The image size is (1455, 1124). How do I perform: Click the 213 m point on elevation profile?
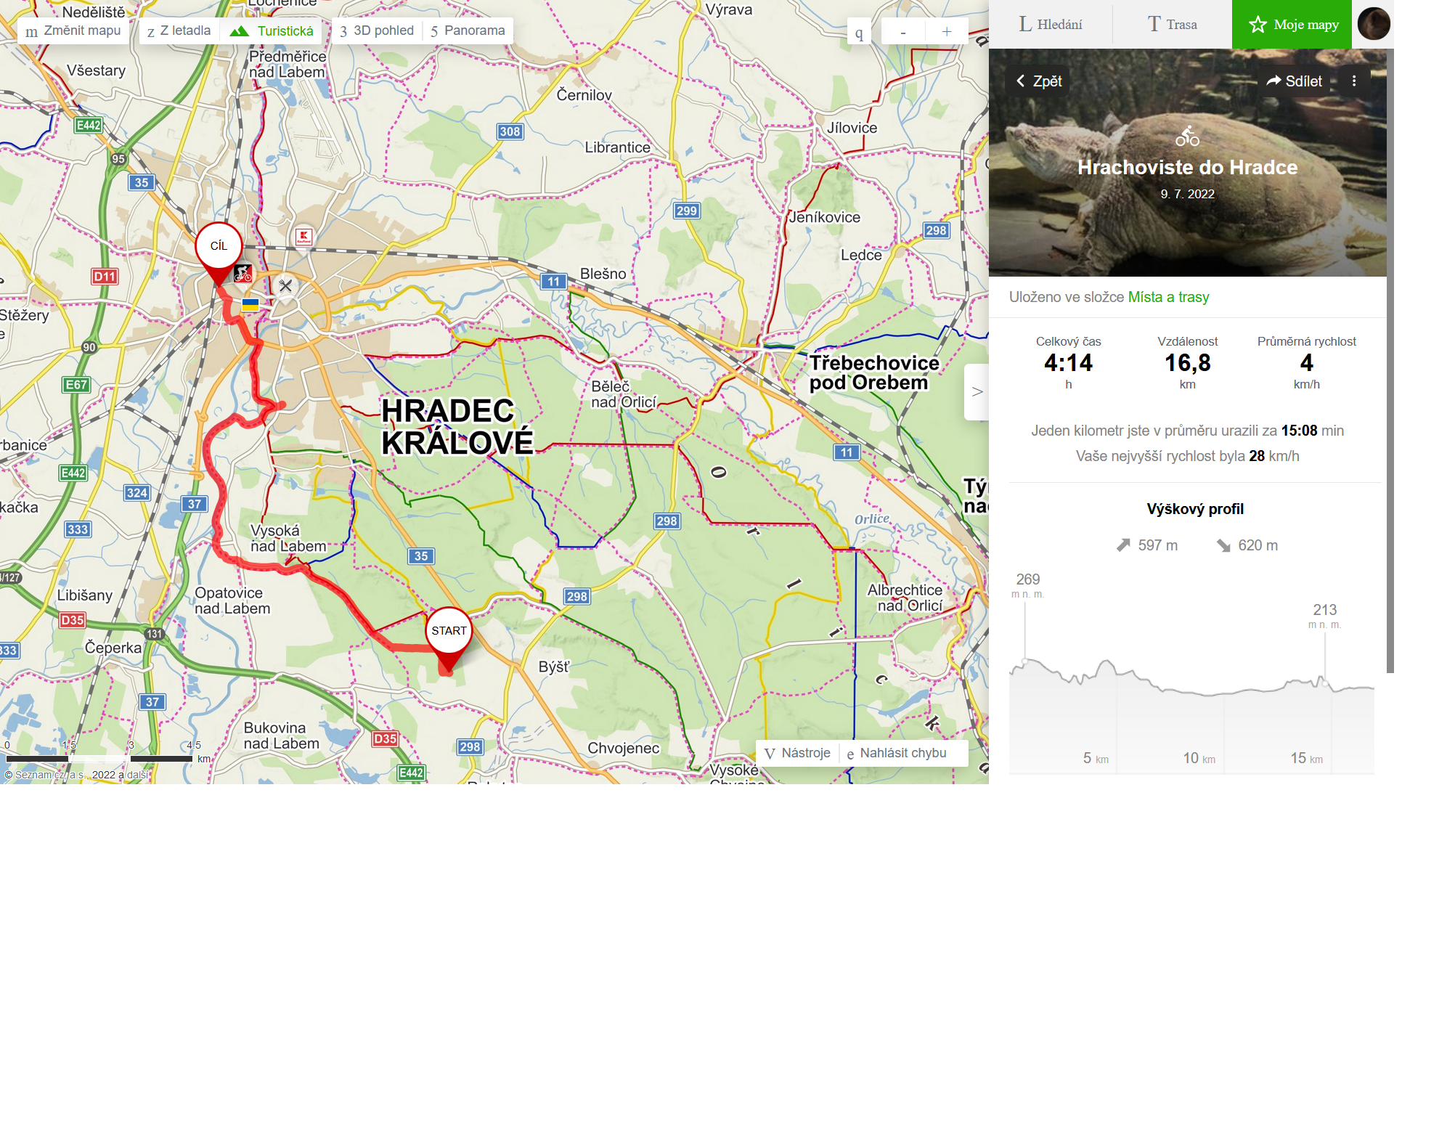[1325, 683]
